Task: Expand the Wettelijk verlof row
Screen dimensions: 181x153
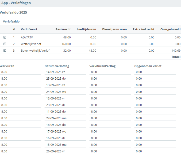Action: click(x=5, y=44)
